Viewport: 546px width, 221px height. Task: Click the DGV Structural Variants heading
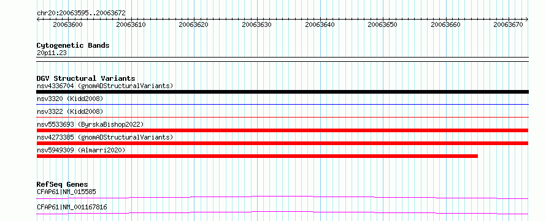pos(86,78)
